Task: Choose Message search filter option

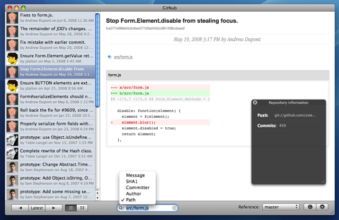Action: [x=136, y=175]
